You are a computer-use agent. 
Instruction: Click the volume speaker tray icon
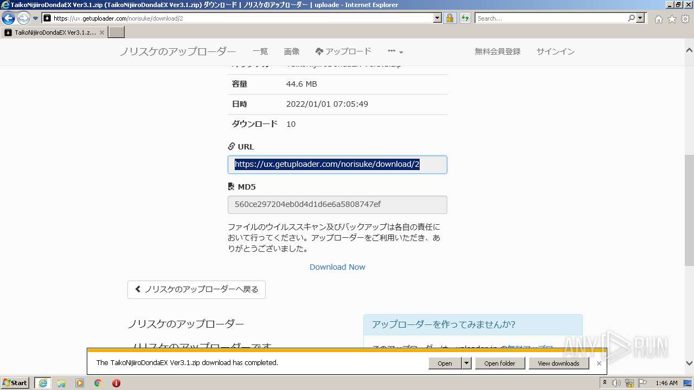(x=616, y=383)
